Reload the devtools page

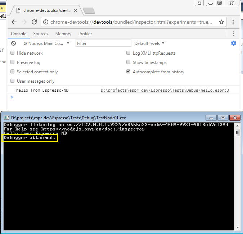point(34,22)
